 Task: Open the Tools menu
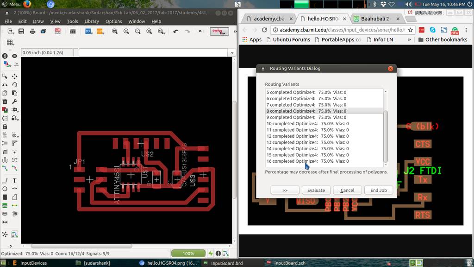(72, 21)
